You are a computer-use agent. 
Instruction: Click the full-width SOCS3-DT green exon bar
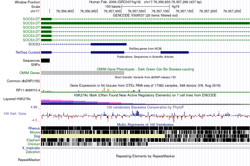tap(145, 23)
